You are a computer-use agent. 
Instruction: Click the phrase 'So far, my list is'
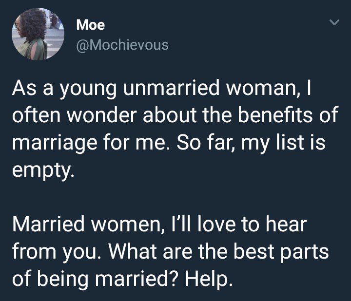tap(251, 143)
